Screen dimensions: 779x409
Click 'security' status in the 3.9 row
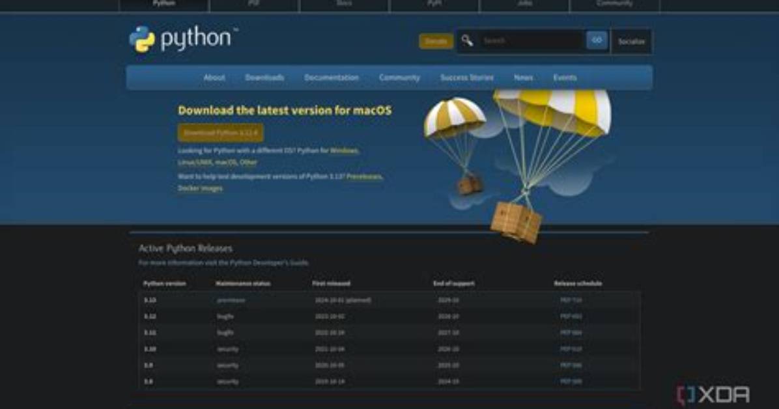227,365
